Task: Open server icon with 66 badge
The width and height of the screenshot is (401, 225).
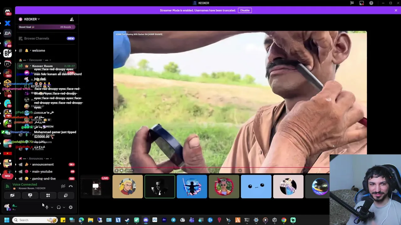Action: point(8,43)
